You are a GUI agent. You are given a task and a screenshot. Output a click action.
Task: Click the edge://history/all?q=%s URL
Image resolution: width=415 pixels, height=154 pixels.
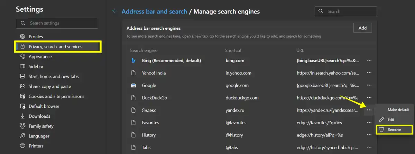click(x=320, y=135)
